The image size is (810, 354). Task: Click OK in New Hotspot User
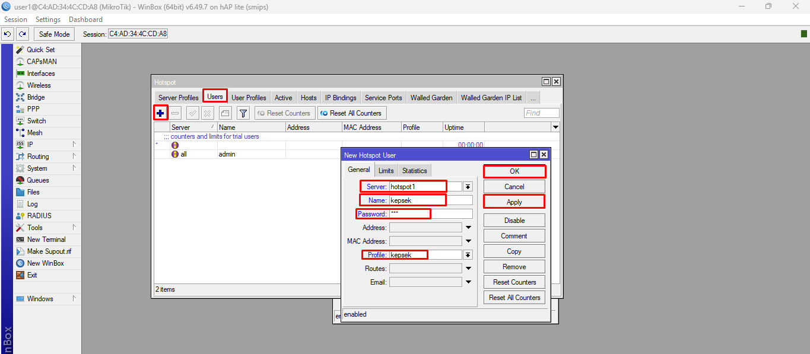point(514,171)
